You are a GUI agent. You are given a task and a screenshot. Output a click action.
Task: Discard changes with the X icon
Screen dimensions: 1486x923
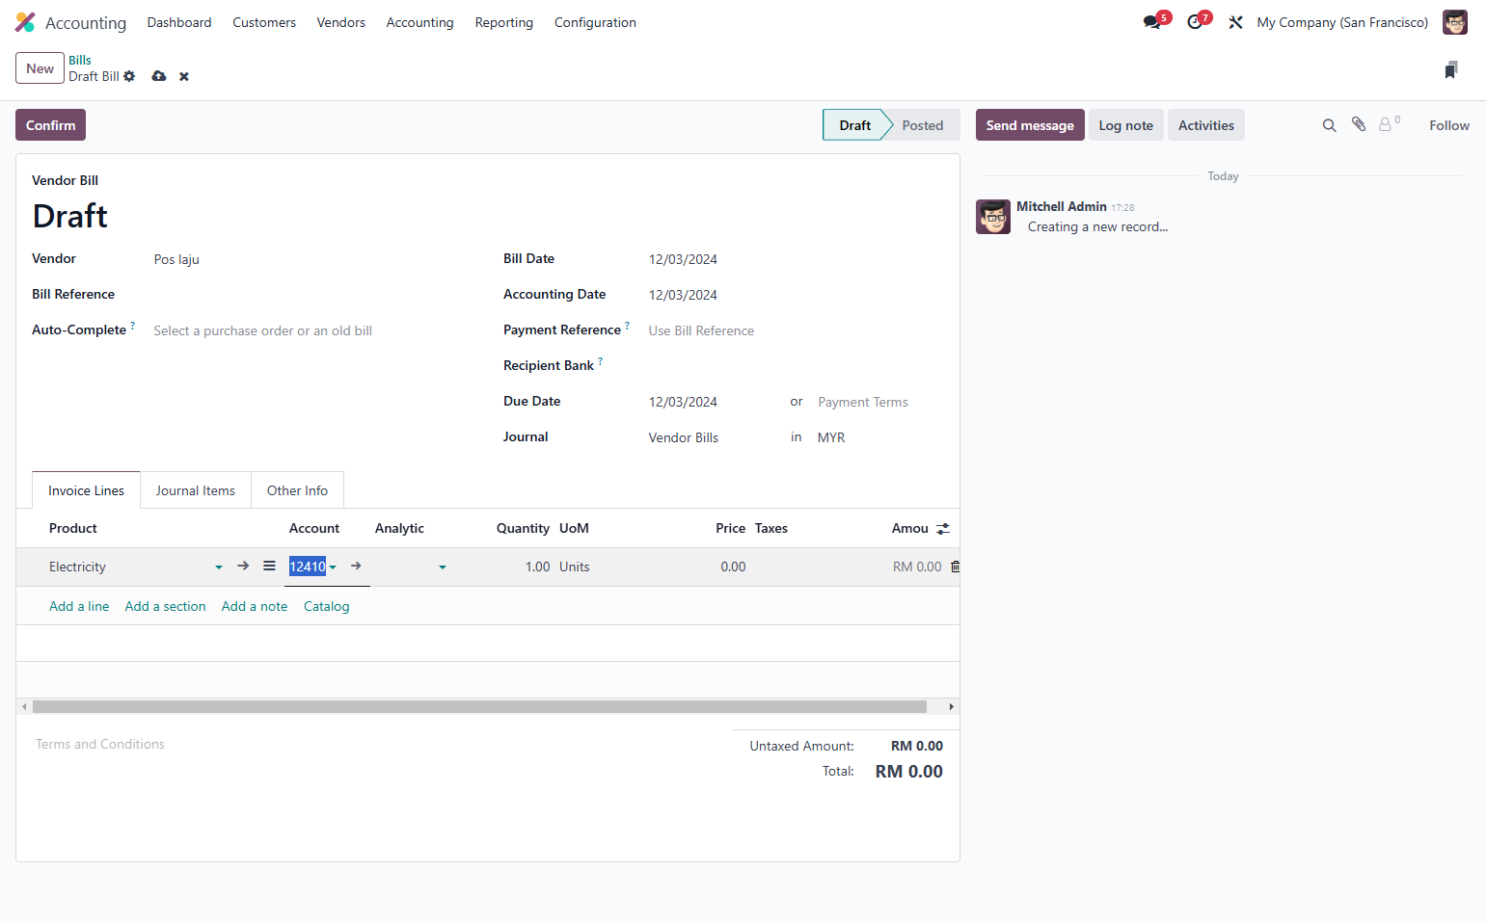coord(184,76)
